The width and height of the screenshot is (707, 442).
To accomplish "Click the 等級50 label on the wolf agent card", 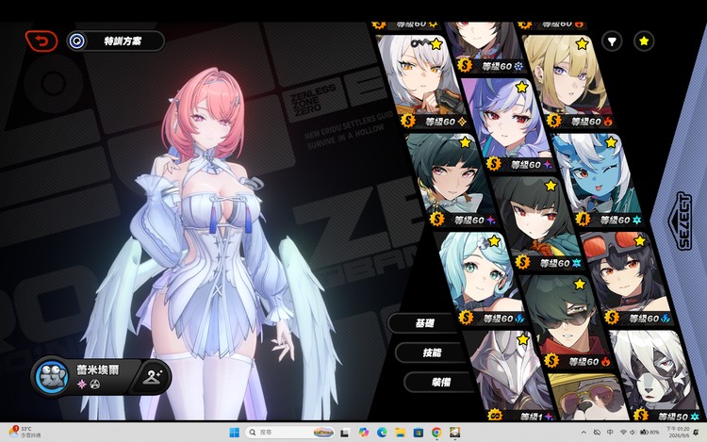I will [673, 417].
